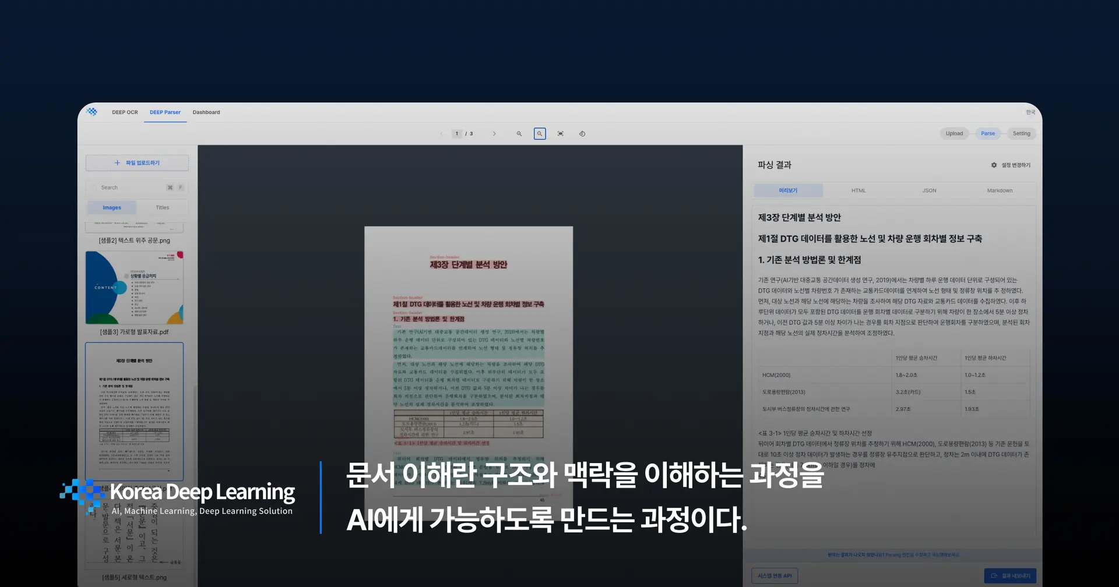Click the gear icon beside 설정 변경하기

994,165
